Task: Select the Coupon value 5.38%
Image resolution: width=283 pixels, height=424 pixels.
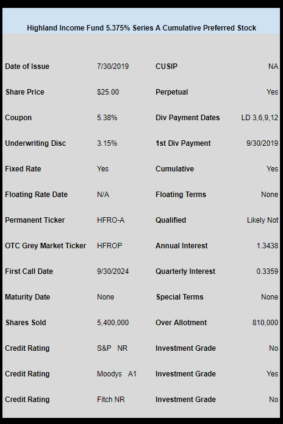Action: tap(107, 118)
